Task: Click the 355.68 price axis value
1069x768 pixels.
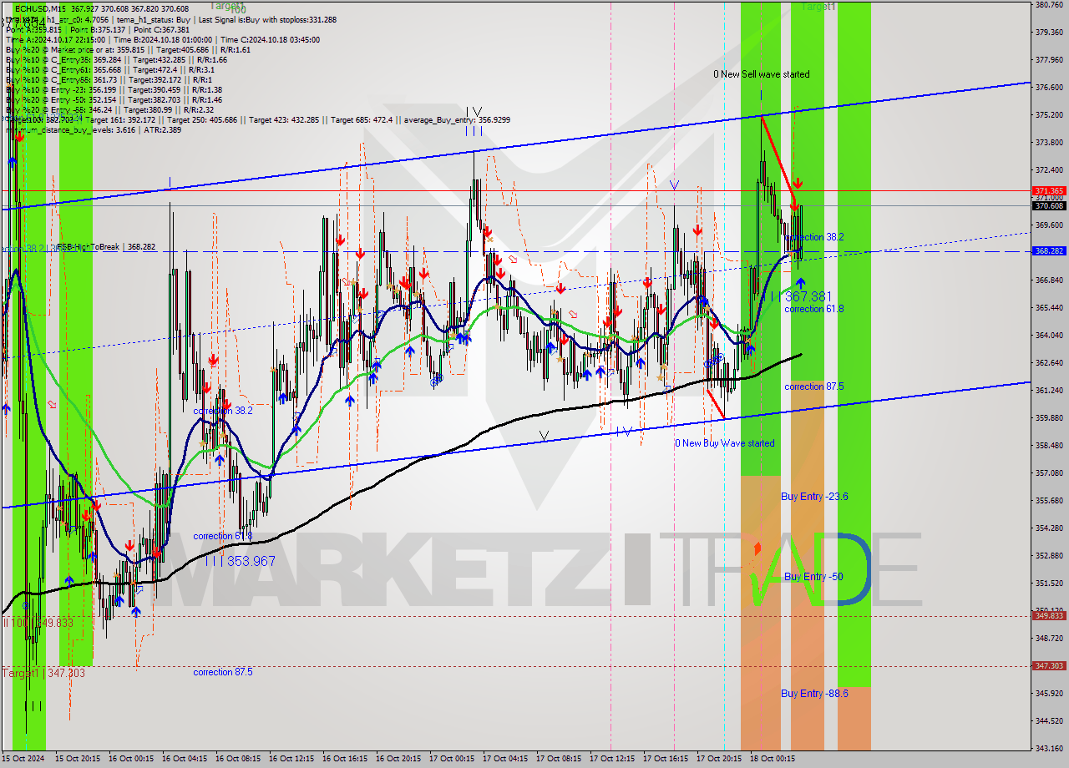Action: (1048, 500)
